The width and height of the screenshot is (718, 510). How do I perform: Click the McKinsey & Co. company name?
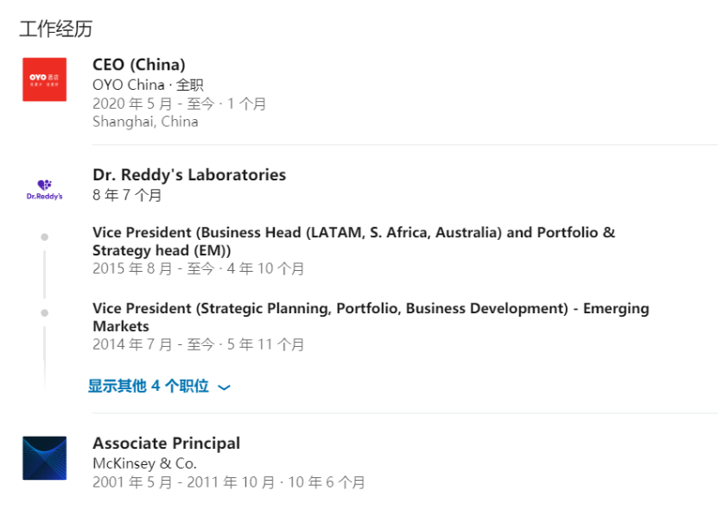(x=144, y=463)
